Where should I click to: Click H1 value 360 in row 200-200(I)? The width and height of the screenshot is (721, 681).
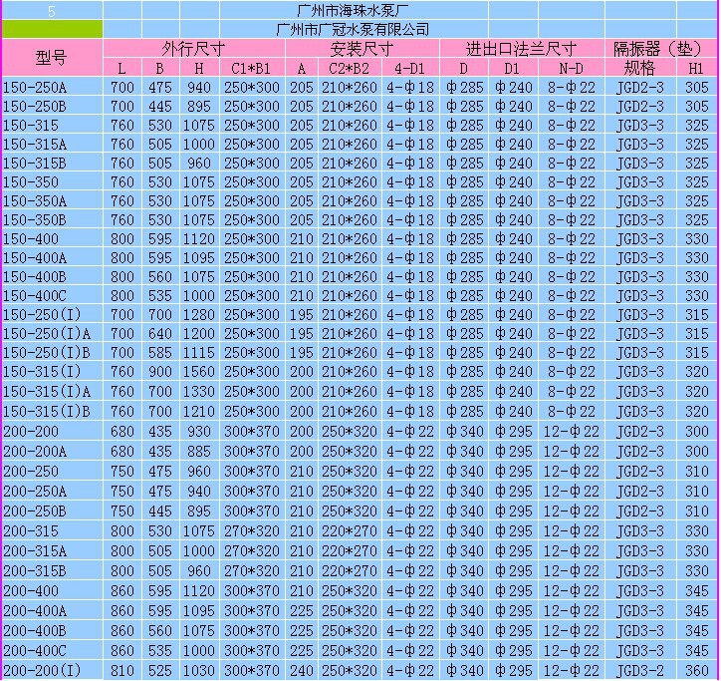(697, 670)
